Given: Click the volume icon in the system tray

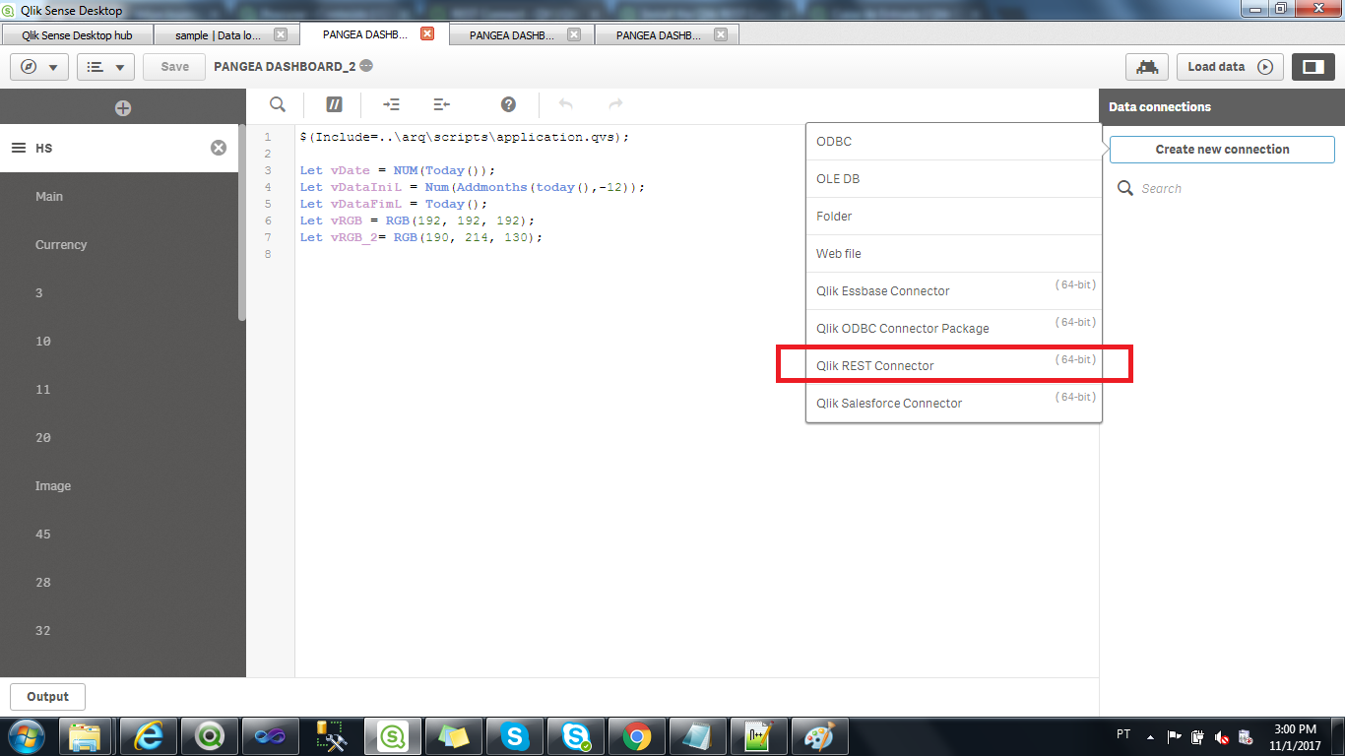Looking at the screenshot, I should (1222, 736).
